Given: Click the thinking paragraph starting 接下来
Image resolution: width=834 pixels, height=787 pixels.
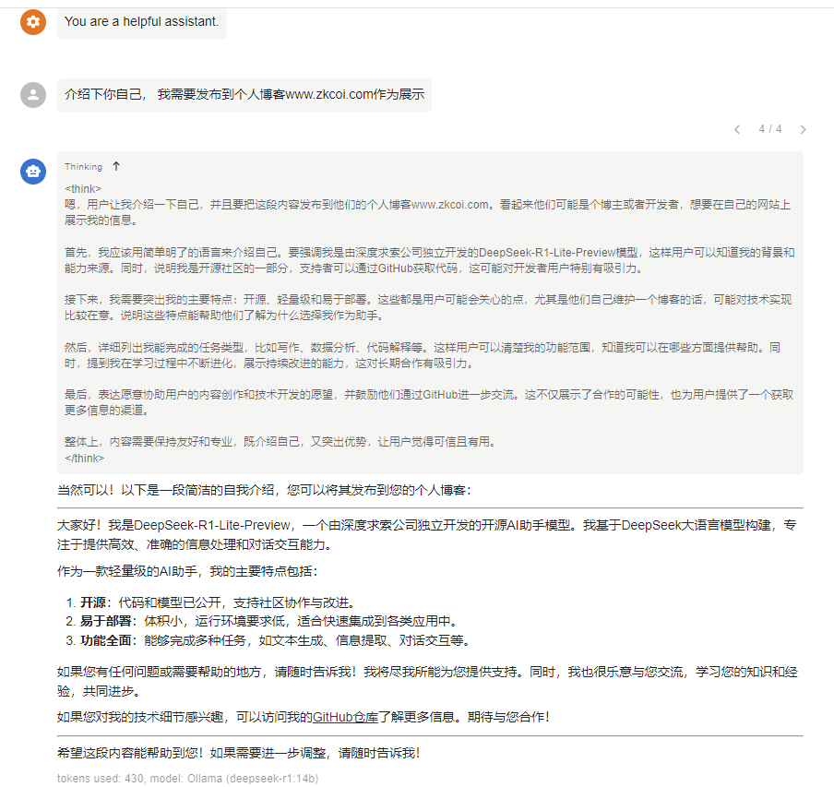Looking at the screenshot, I should (428, 307).
